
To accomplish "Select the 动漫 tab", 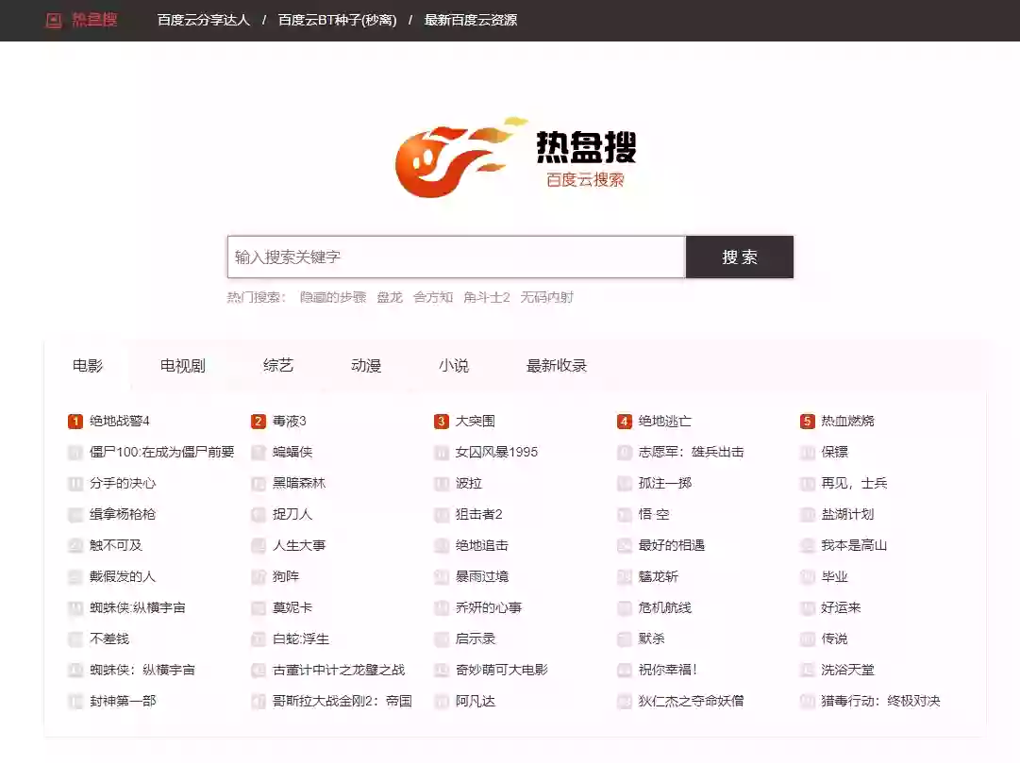I will (365, 365).
